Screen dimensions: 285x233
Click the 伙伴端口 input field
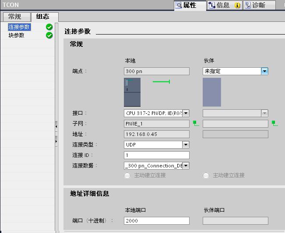[x=236, y=221]
